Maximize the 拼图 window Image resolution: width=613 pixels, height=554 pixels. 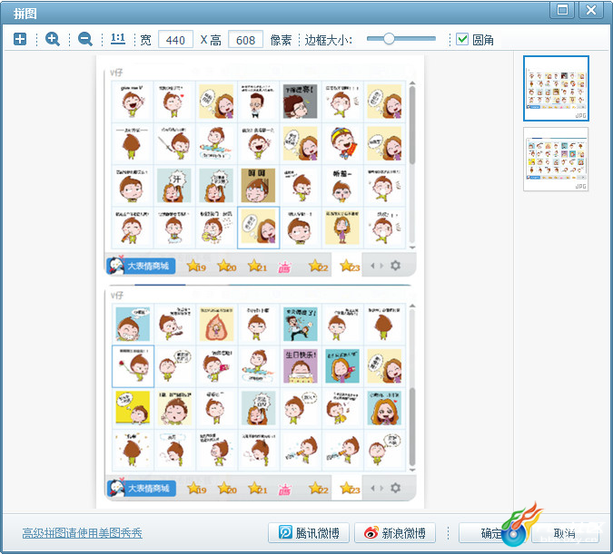[x=562, y=10]
